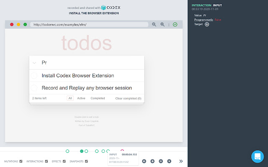Click the yellow window dot in replay frame
Viewport: 268px width, 167px height.
pyautogui.click(x=18, y=25)
